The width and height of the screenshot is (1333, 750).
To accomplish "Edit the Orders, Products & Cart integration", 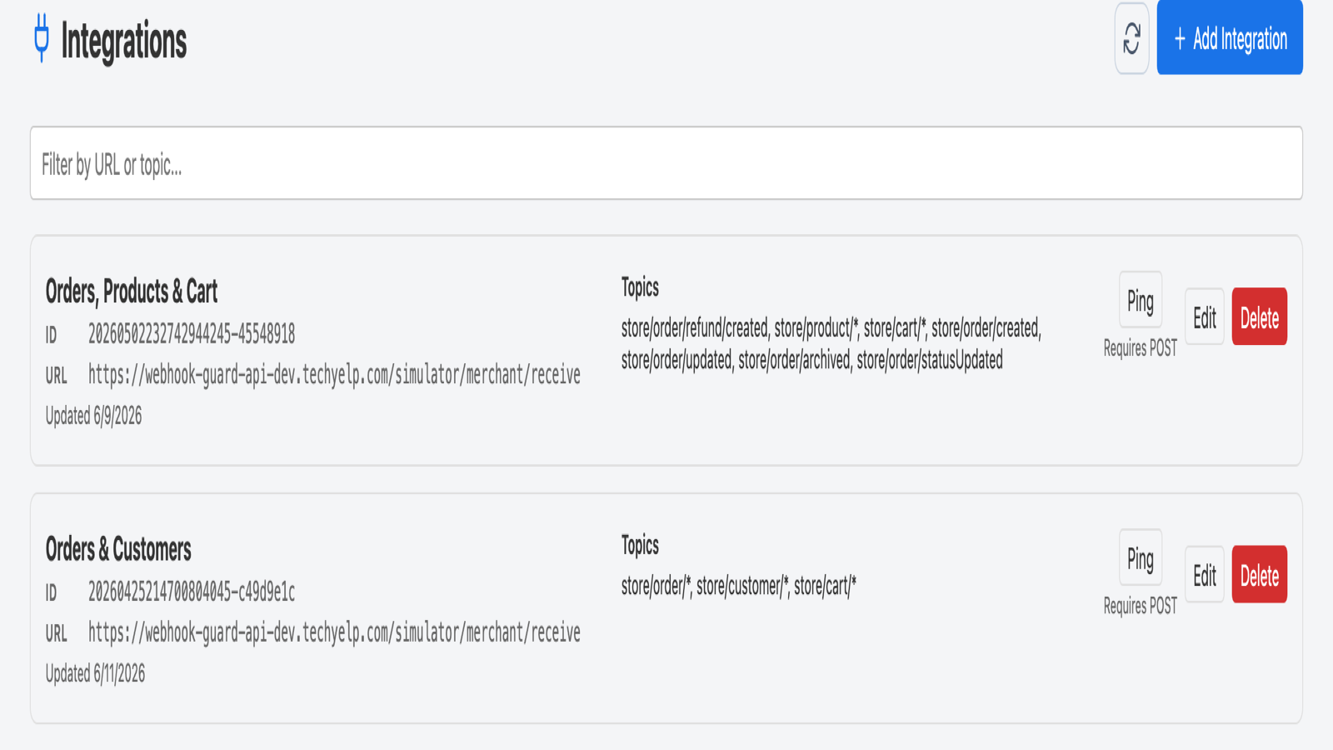I will click(x=1205, y=317).
